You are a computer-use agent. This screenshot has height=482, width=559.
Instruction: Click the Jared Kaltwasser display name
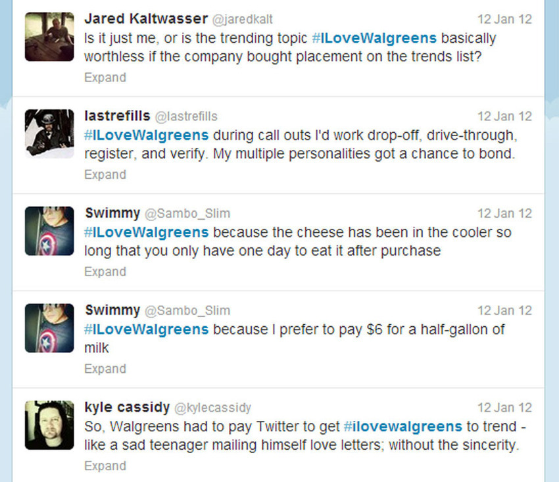(146, 18)
